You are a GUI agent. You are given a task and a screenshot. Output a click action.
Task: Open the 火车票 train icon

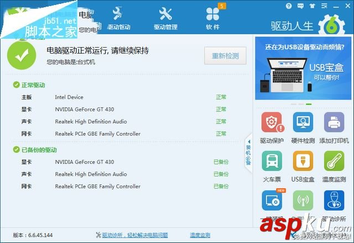(x=272, y=161)
